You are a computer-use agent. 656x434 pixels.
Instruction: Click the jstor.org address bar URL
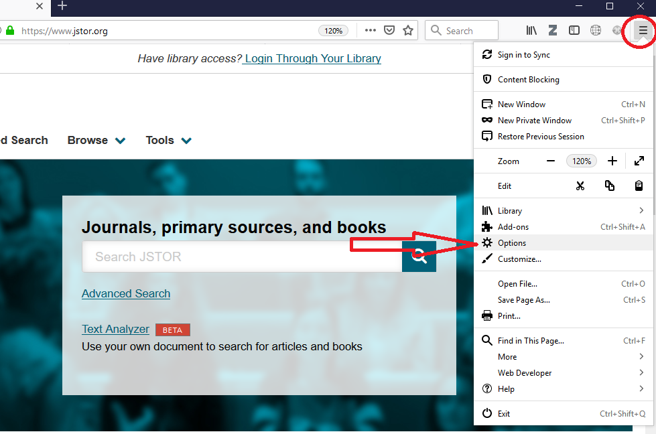coord(64,31)
